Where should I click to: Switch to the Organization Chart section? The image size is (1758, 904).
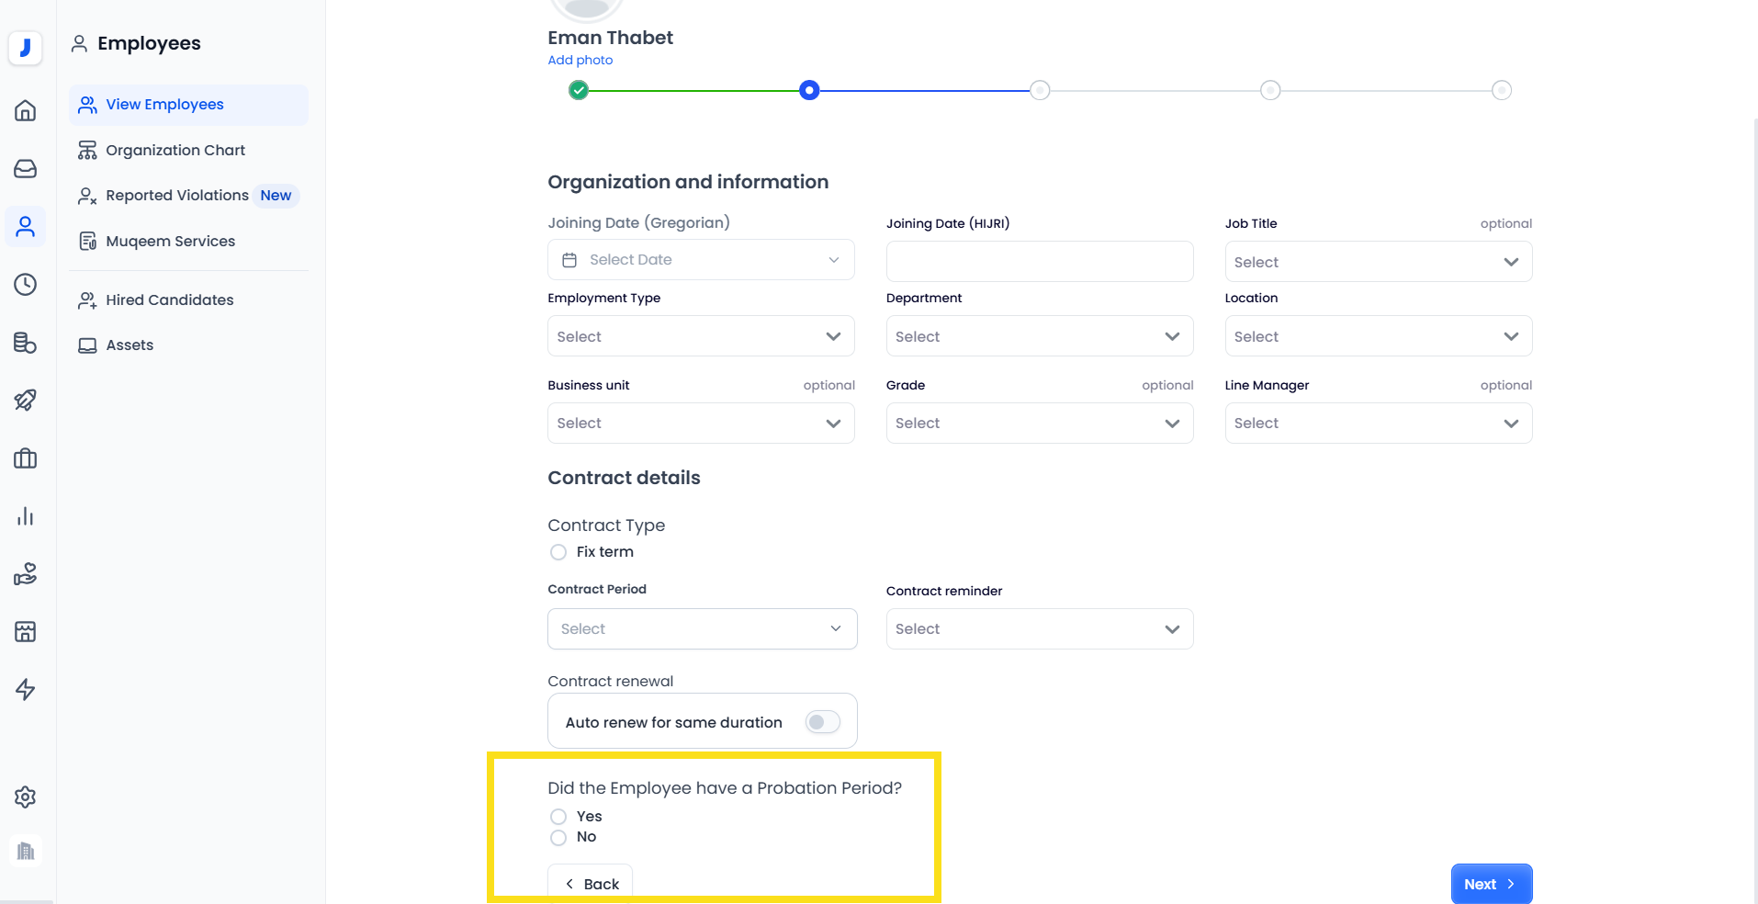pos(175,150)
